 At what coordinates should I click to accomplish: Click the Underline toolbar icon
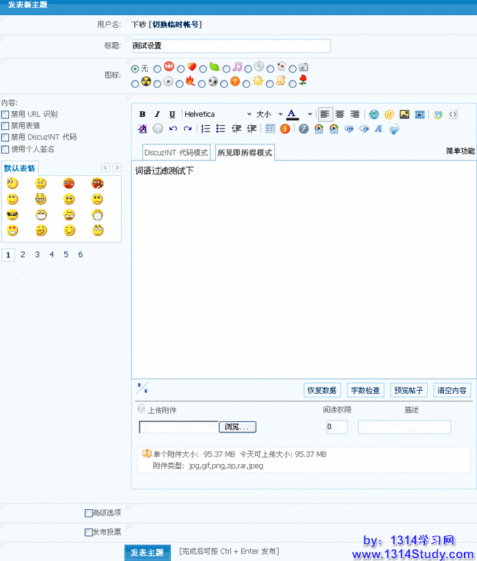tap(172, 114)
